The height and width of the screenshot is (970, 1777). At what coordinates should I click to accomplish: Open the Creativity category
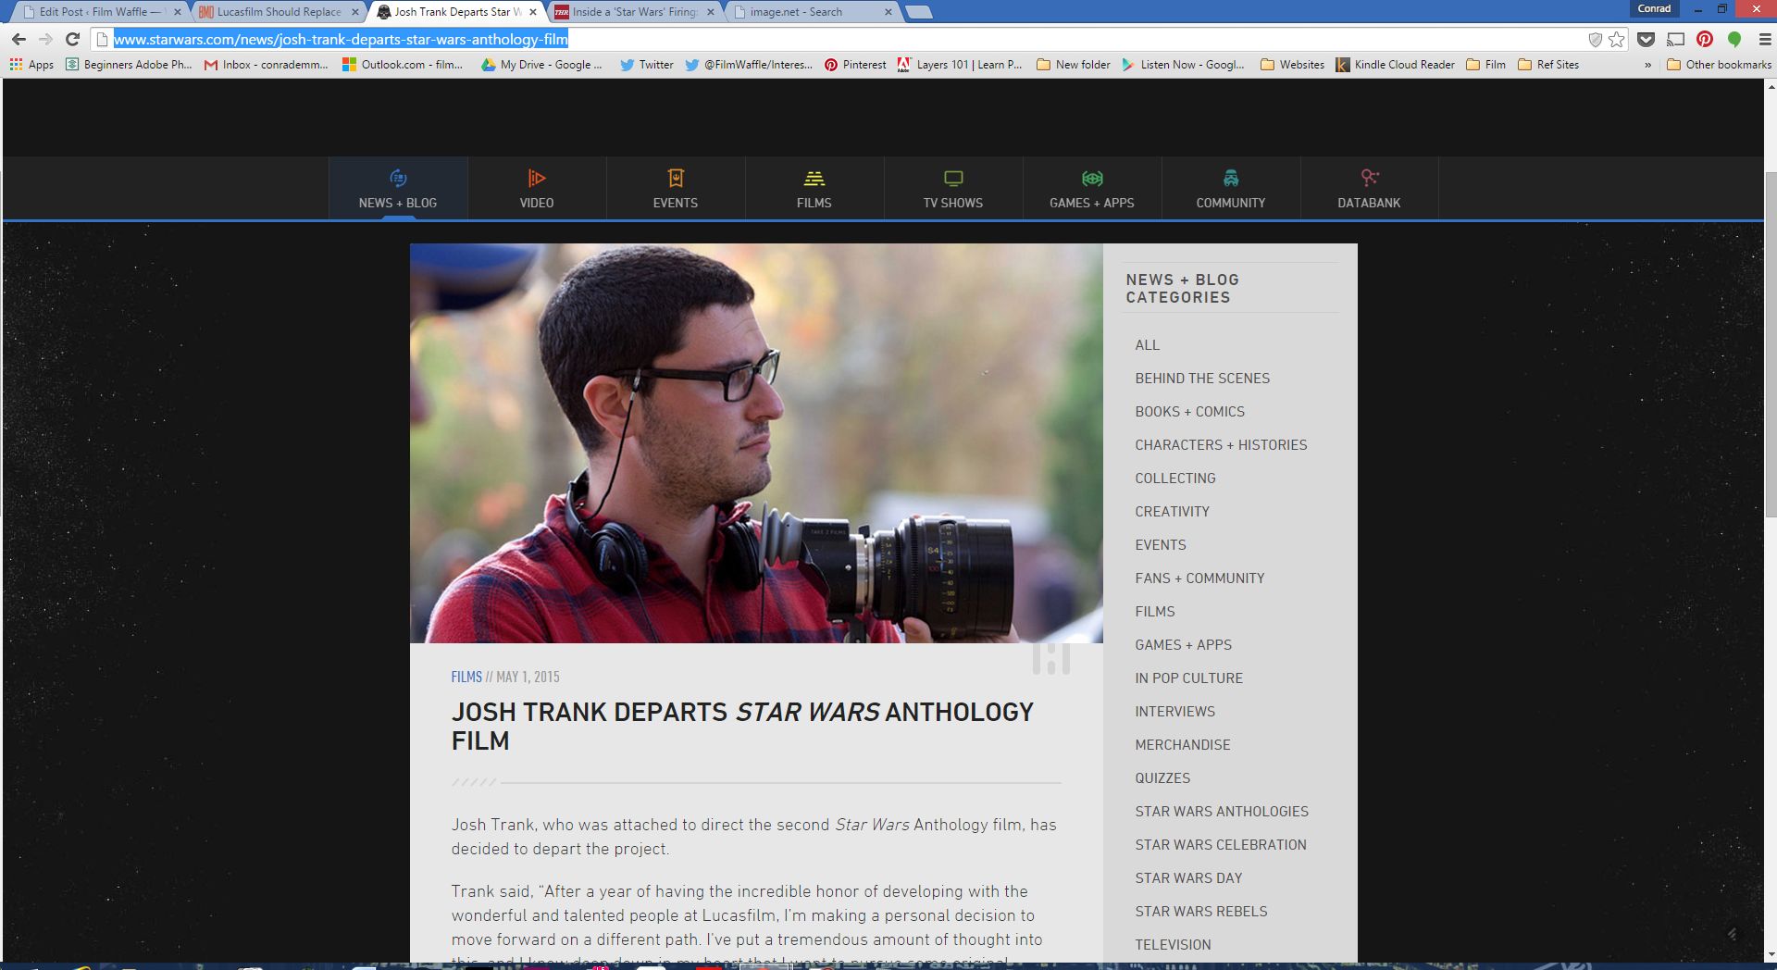1172,512
